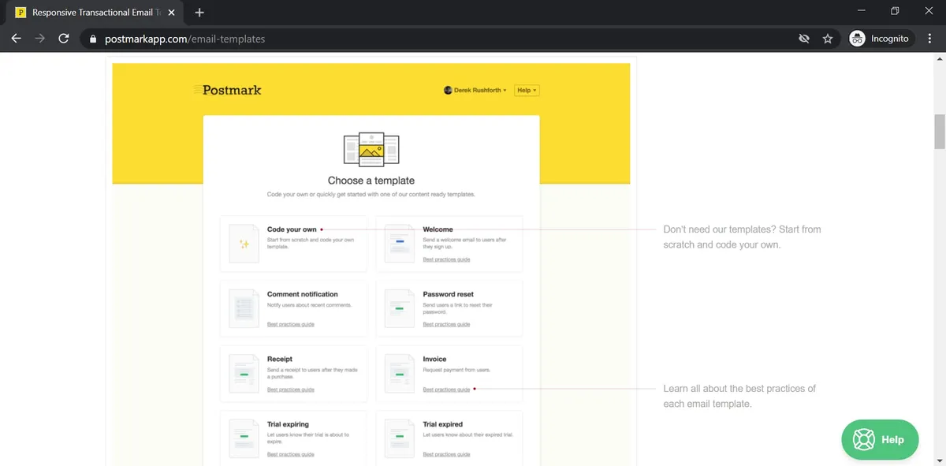946x466 pixels.
Task: Restore the browser window size
Action: 895,12
